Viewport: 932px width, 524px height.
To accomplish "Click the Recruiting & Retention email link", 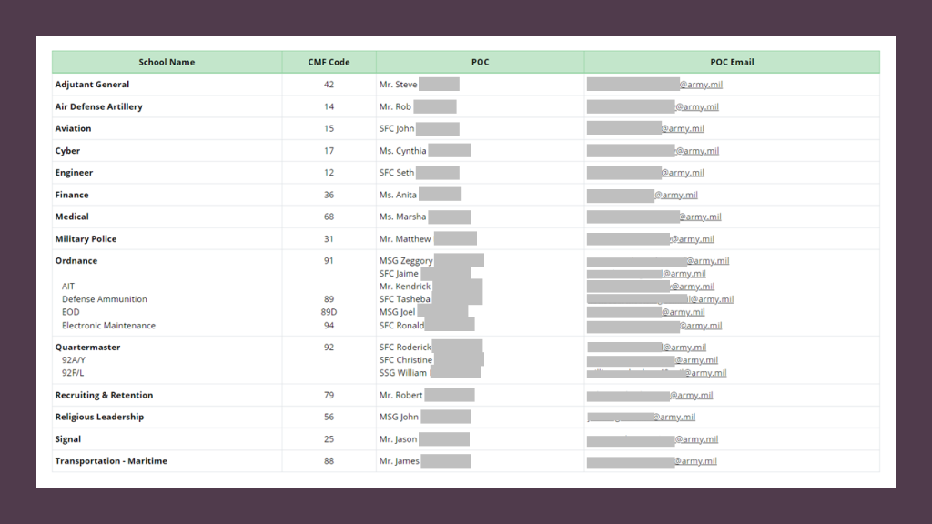I will pos(650,396).
